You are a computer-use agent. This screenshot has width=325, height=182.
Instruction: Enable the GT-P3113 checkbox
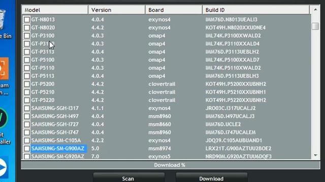pos(27,52)
